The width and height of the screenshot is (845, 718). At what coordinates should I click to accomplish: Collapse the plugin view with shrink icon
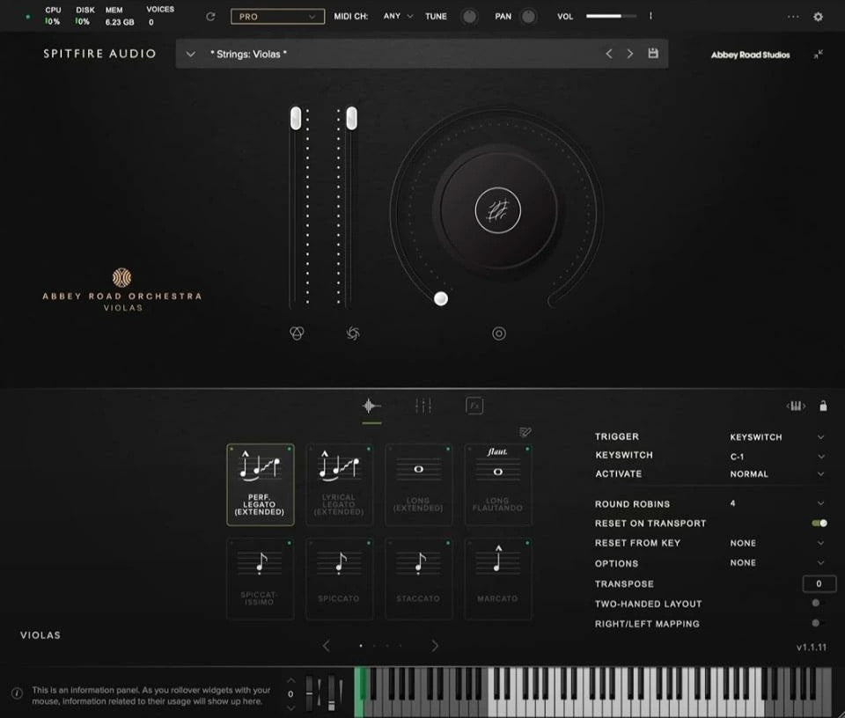coord(819,55)
